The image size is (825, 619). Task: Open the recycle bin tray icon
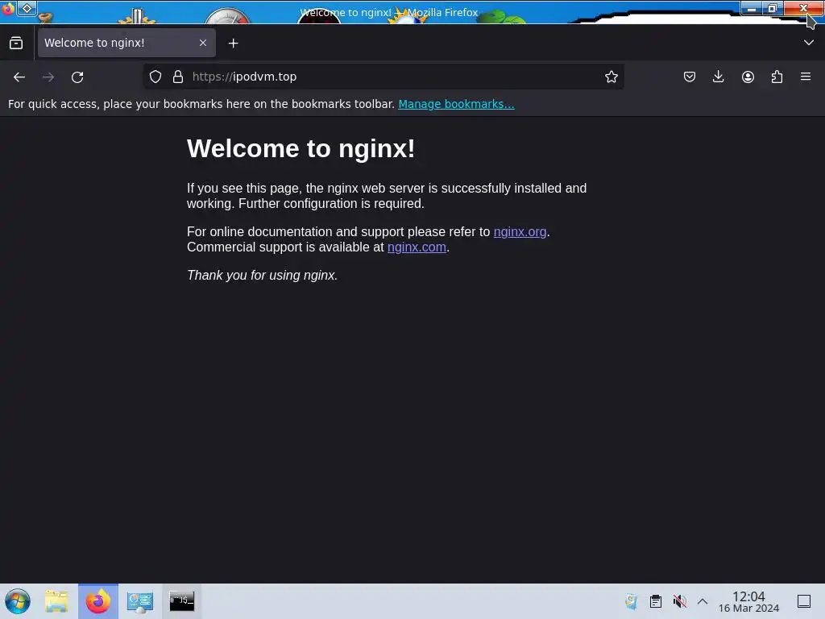[x=631, y=601]
